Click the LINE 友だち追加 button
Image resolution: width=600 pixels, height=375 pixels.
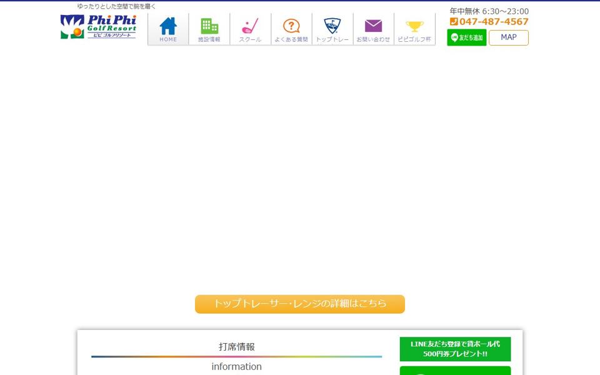[x=466, y=37]
